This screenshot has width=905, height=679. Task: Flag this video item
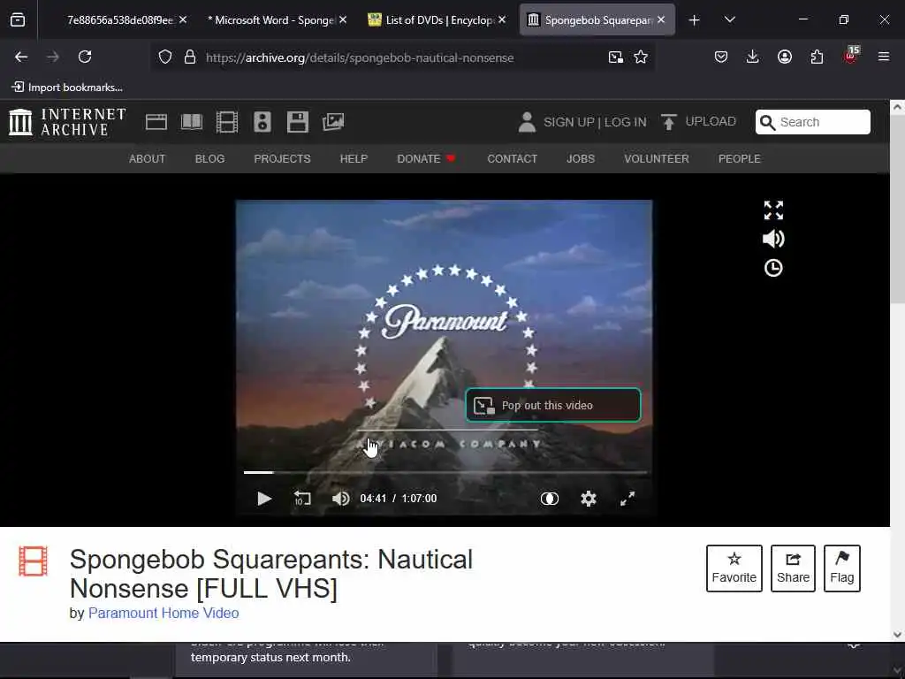click(842, 568)
